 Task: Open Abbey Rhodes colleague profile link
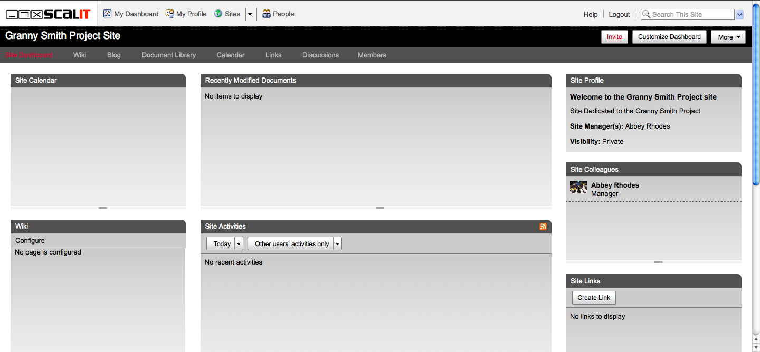pos(615,185)
